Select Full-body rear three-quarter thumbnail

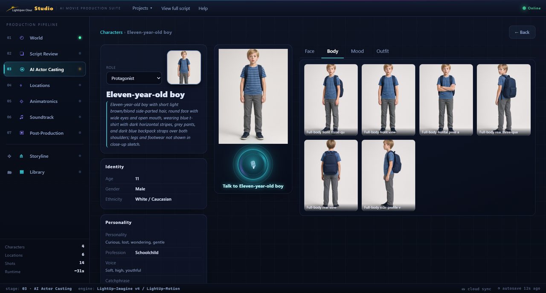pyautogui.click(x=504, y=100)
